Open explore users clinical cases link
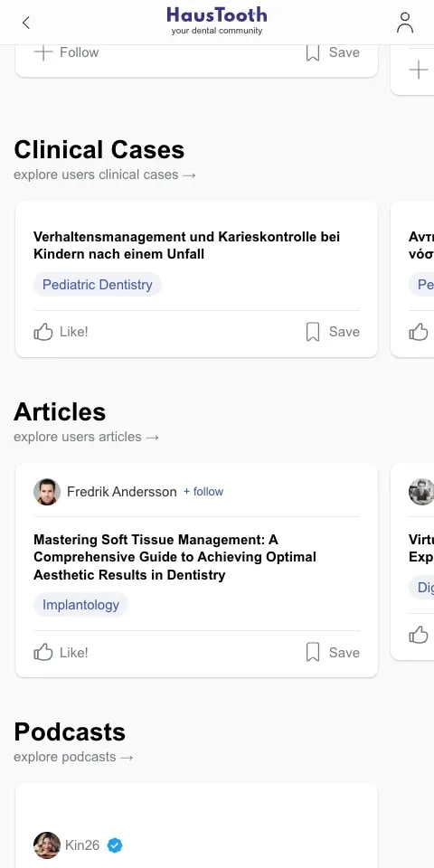Viewport: 434px width, 868px height. (x=105, y=175)
